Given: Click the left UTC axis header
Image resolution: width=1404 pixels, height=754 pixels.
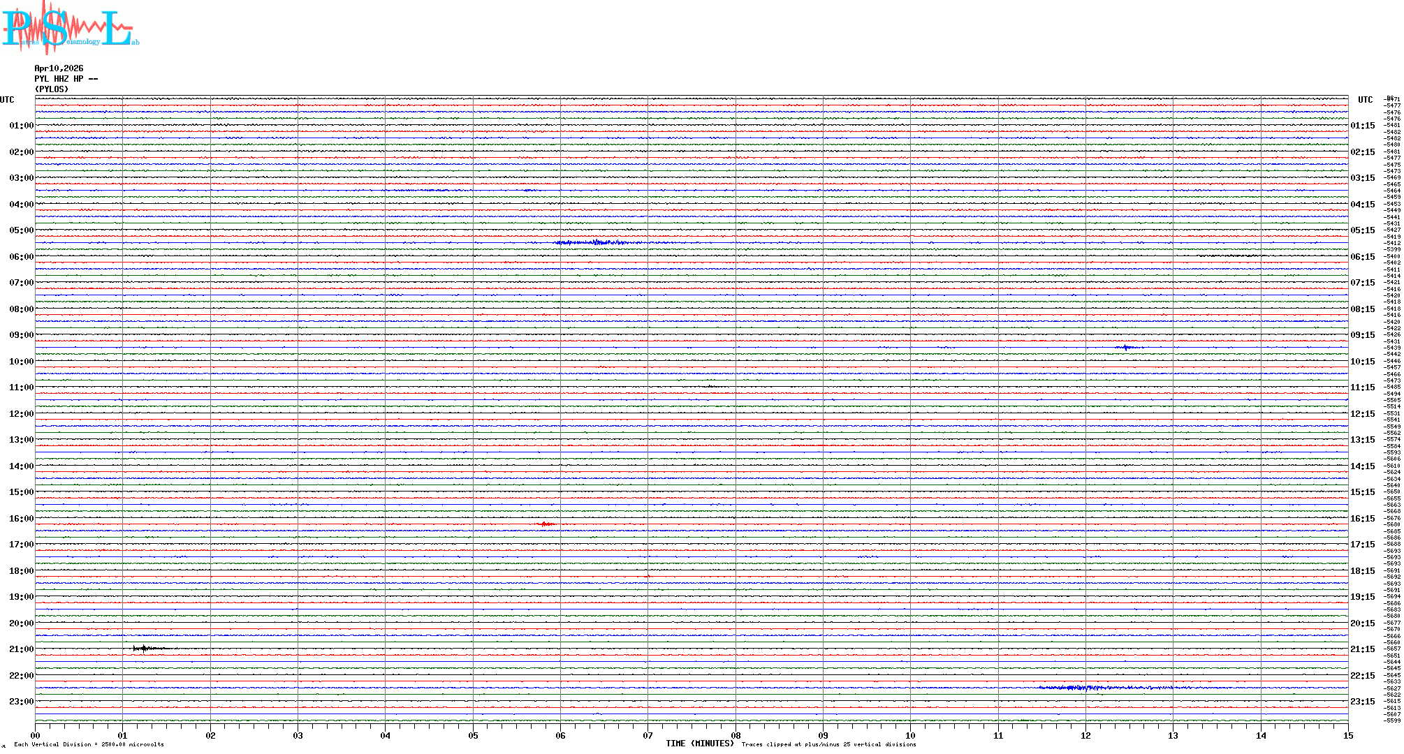Looking at the screenshot, I should [7, 100].
